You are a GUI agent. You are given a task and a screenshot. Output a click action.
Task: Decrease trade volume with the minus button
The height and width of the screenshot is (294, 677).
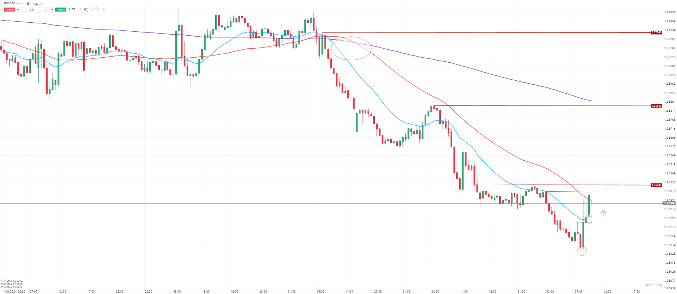click(x=18, y=10)
